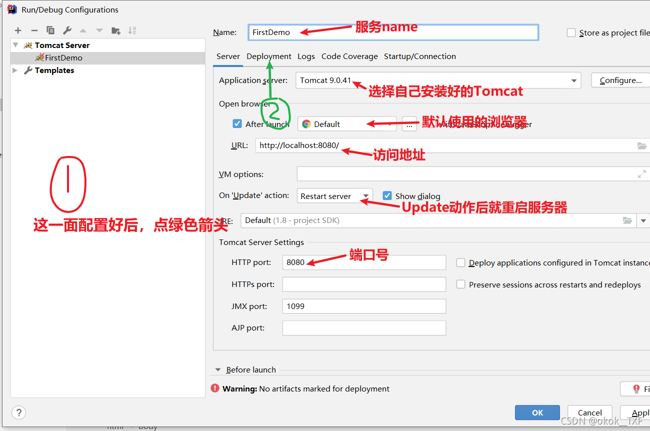650x431 pixels.
Task: Edit the HTTP port field 8080
Action: pyautogui.click(x=364, y=262)
